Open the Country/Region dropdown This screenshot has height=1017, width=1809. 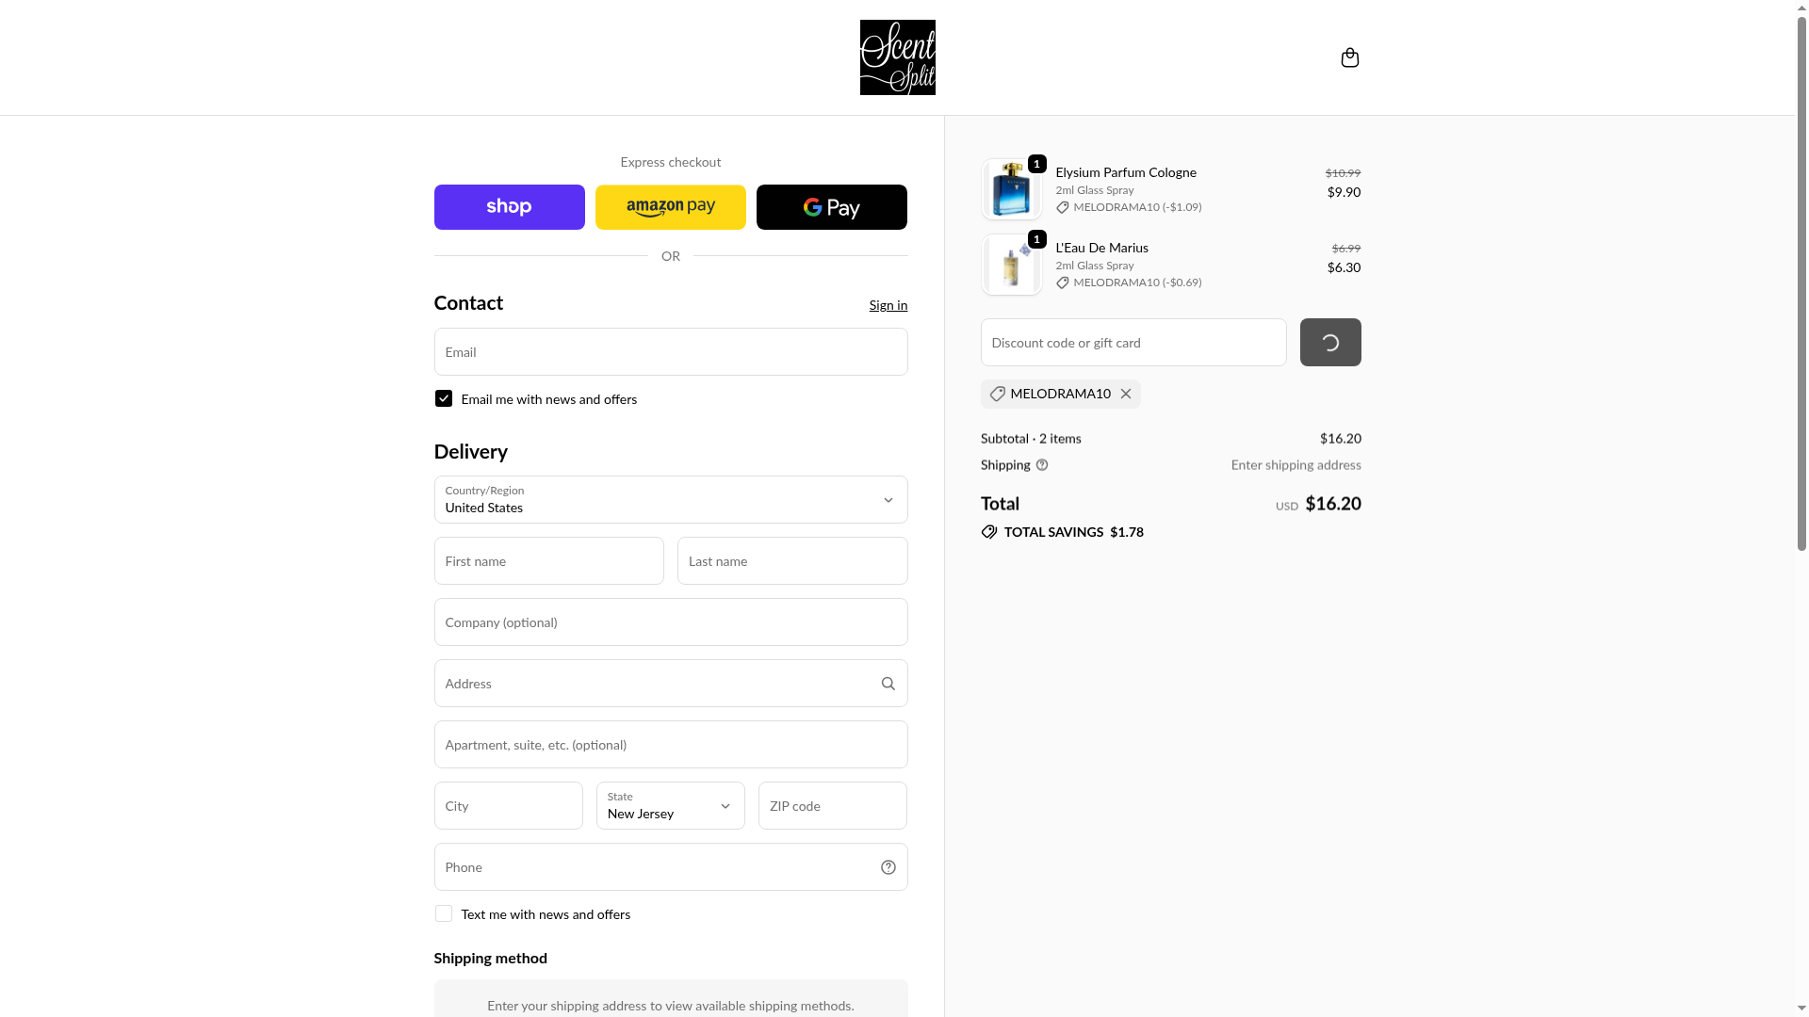[670, 500]
